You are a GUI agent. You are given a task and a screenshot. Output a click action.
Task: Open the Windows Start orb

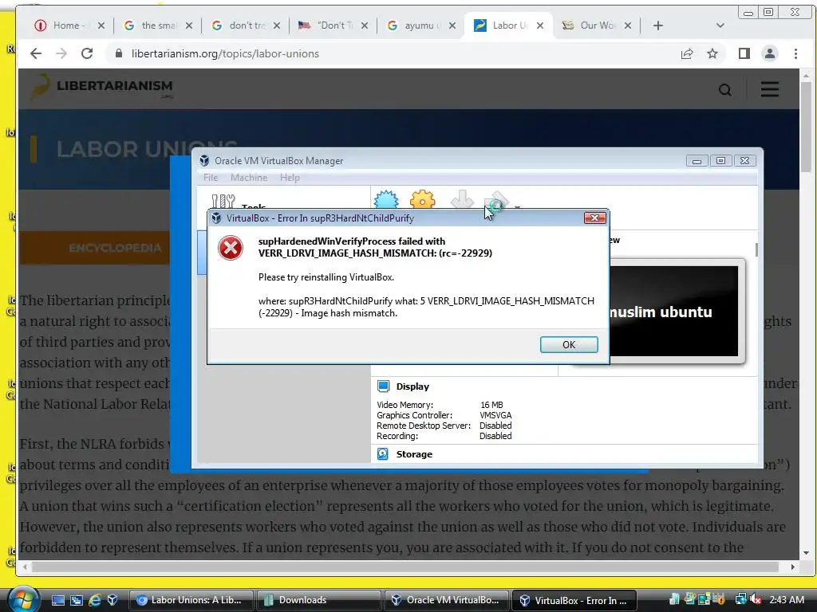(23, 598)
